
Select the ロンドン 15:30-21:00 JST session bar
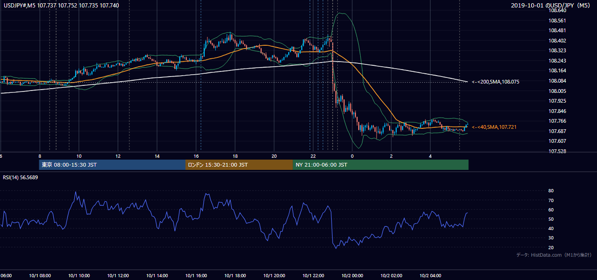click(x=239, y=165)
